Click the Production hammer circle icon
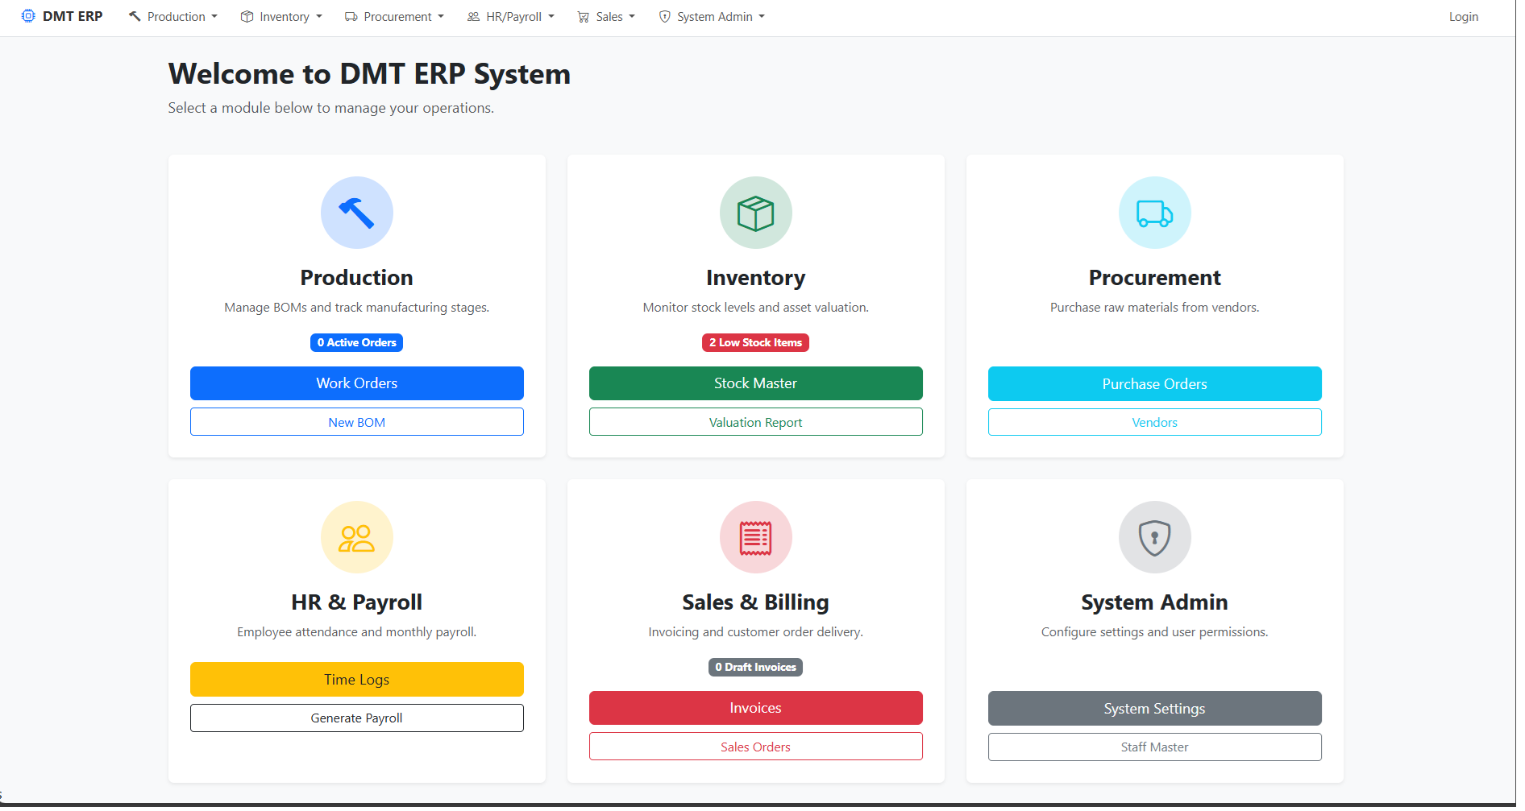The image size is (1525, 811). (356, 213)
